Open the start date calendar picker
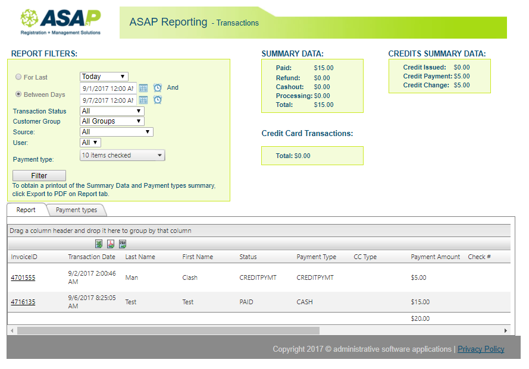The width and height of the screenshot is (529, 369). click(143, 88)
